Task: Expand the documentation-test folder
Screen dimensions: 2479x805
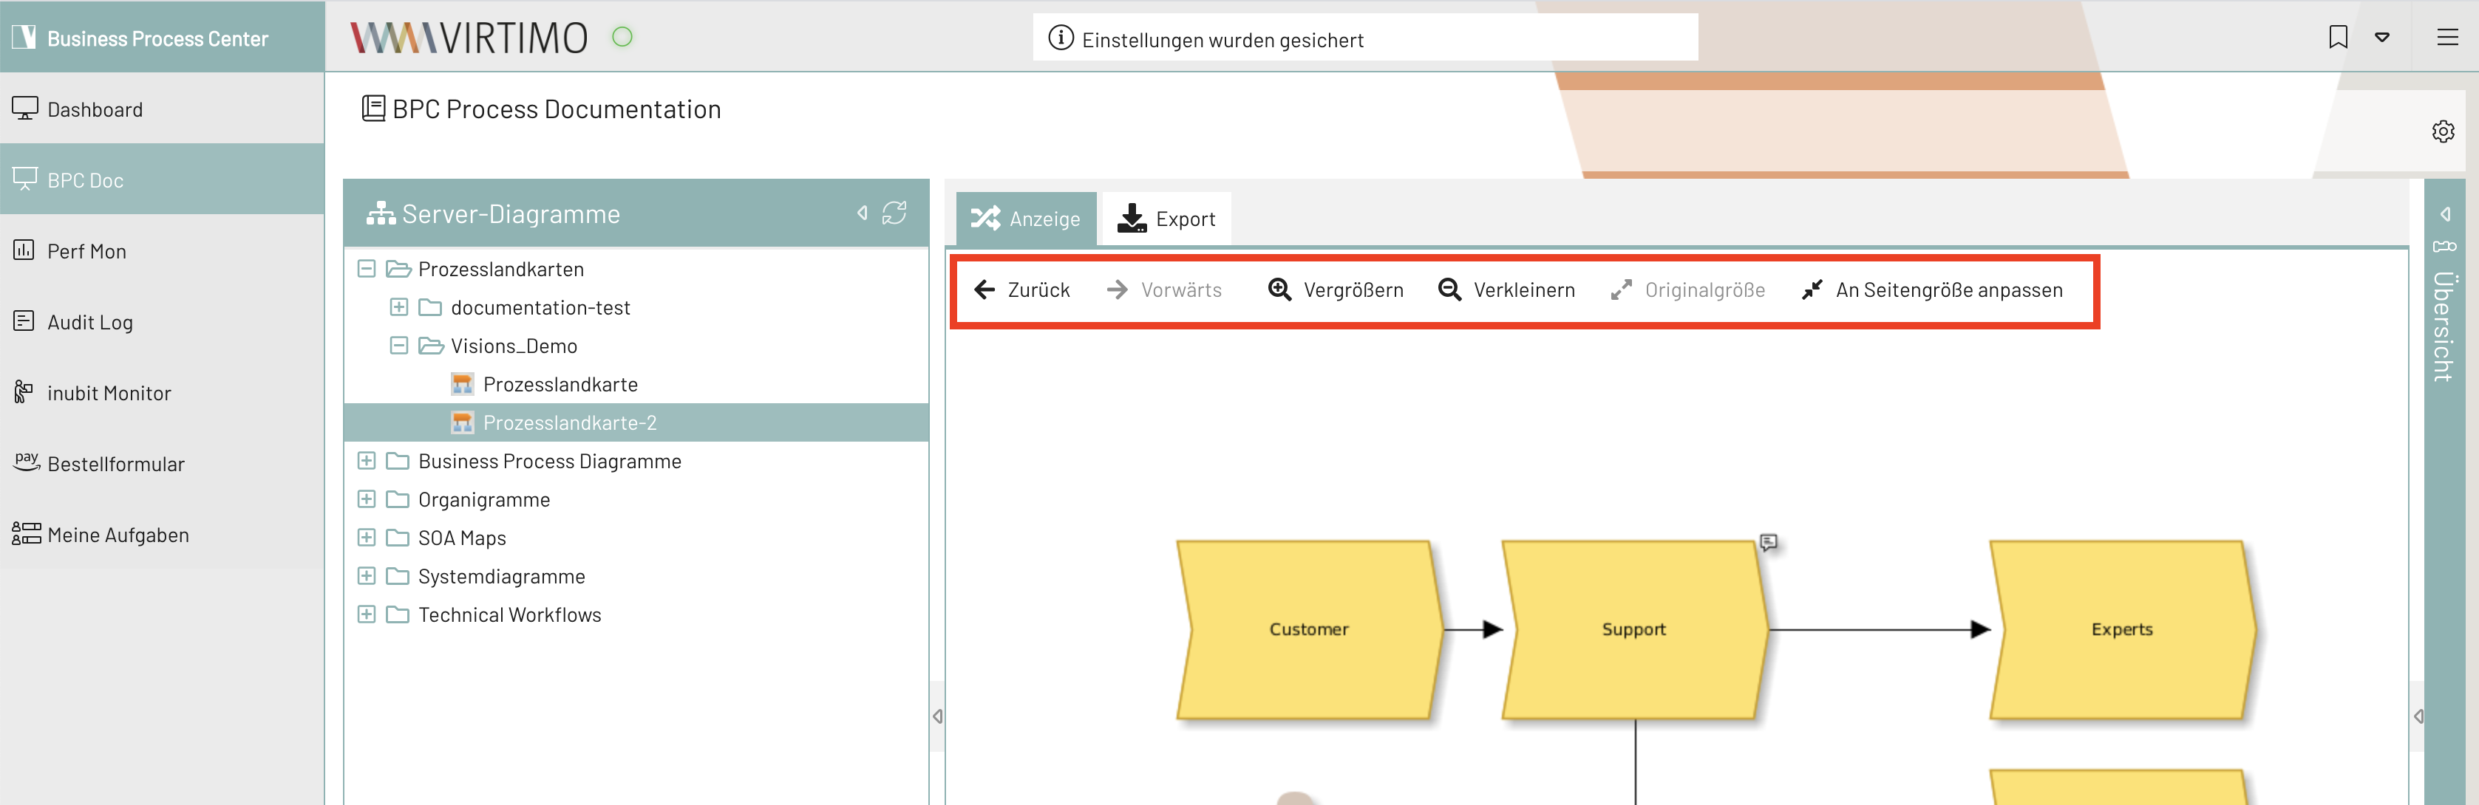Action: click(x=398, y=308)
